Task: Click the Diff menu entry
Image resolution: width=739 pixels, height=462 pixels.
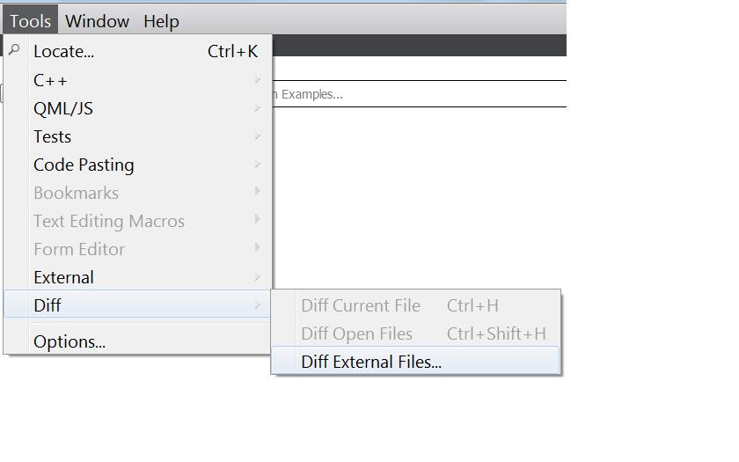Action: point(48,305)
